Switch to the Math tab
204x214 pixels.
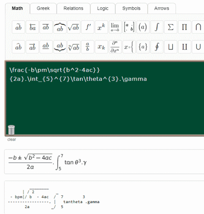17,8
